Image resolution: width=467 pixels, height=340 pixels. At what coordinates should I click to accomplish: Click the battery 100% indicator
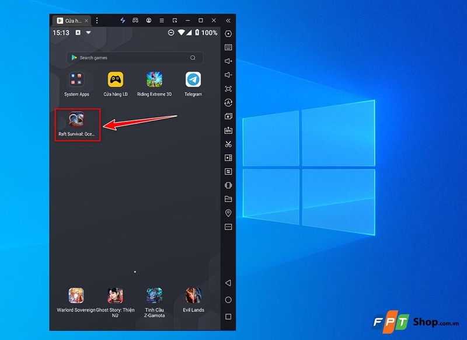(x=206, y=33)
